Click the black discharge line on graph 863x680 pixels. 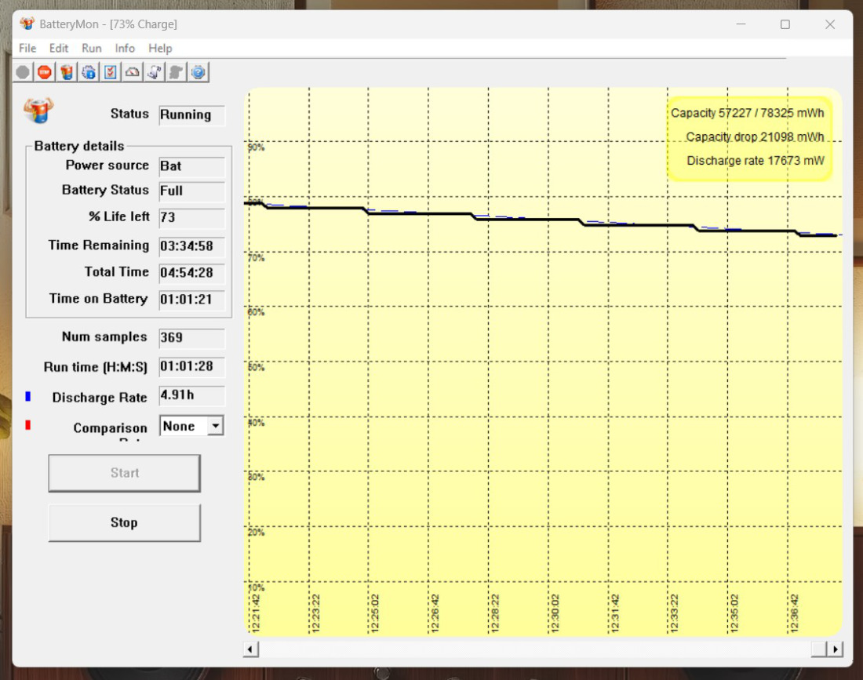pos(528,220)
